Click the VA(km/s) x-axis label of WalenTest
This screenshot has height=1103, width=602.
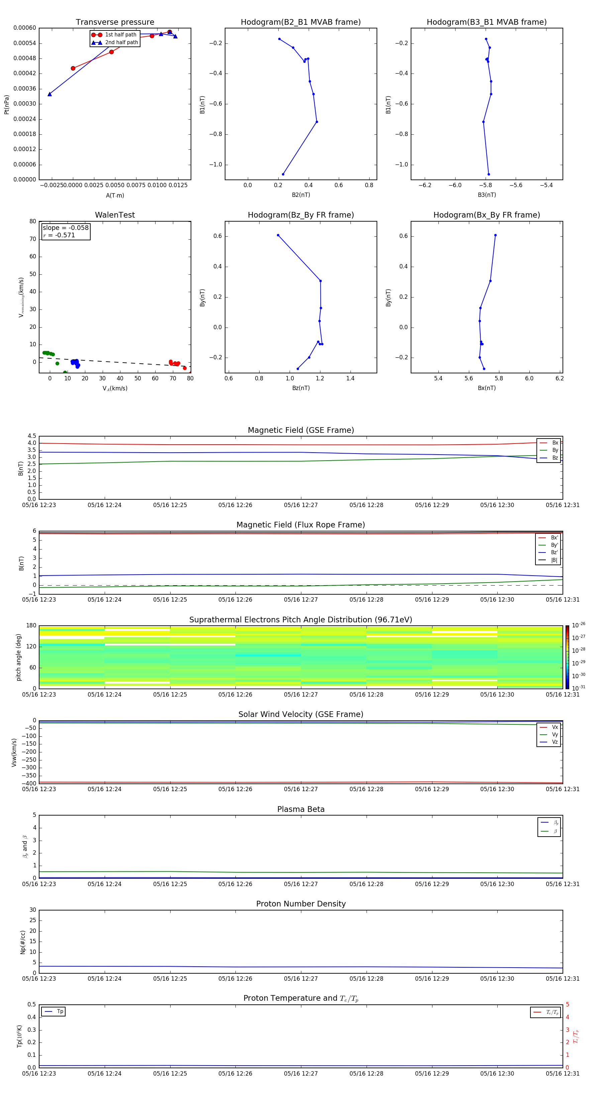point(115,389)
